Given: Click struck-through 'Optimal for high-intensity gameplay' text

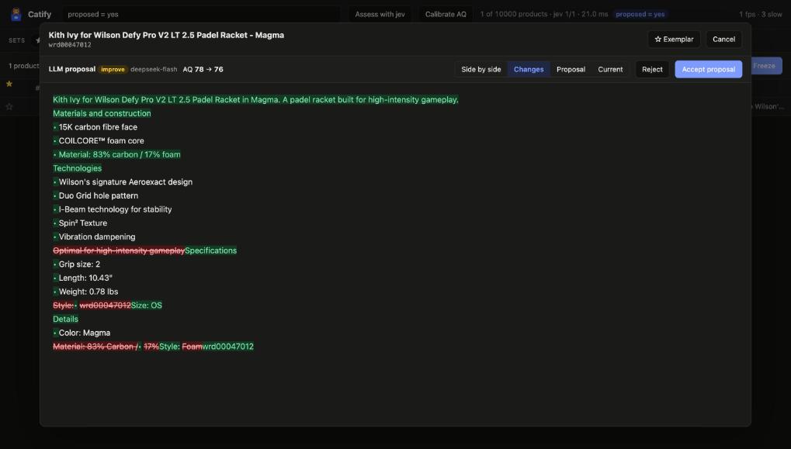Looking at the screenshot, I should coord(119,250).
